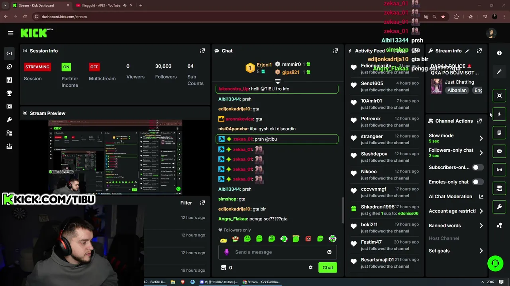Insert the red angry emote
Image resolution: width=510 pixels, height=286 pixels.
[308, 239]
